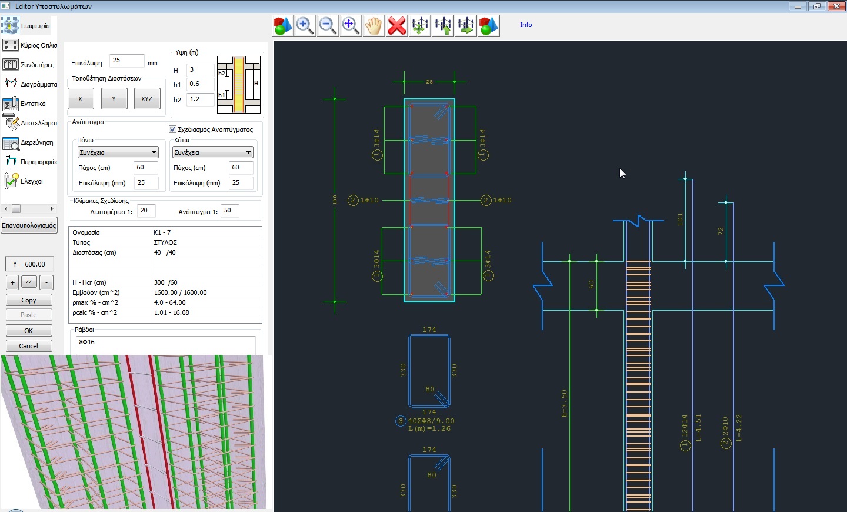This screenshot has height=512, width=847.
Task: Click the Λεπτομέρεια 1: scale field
Action: point(146,211)
